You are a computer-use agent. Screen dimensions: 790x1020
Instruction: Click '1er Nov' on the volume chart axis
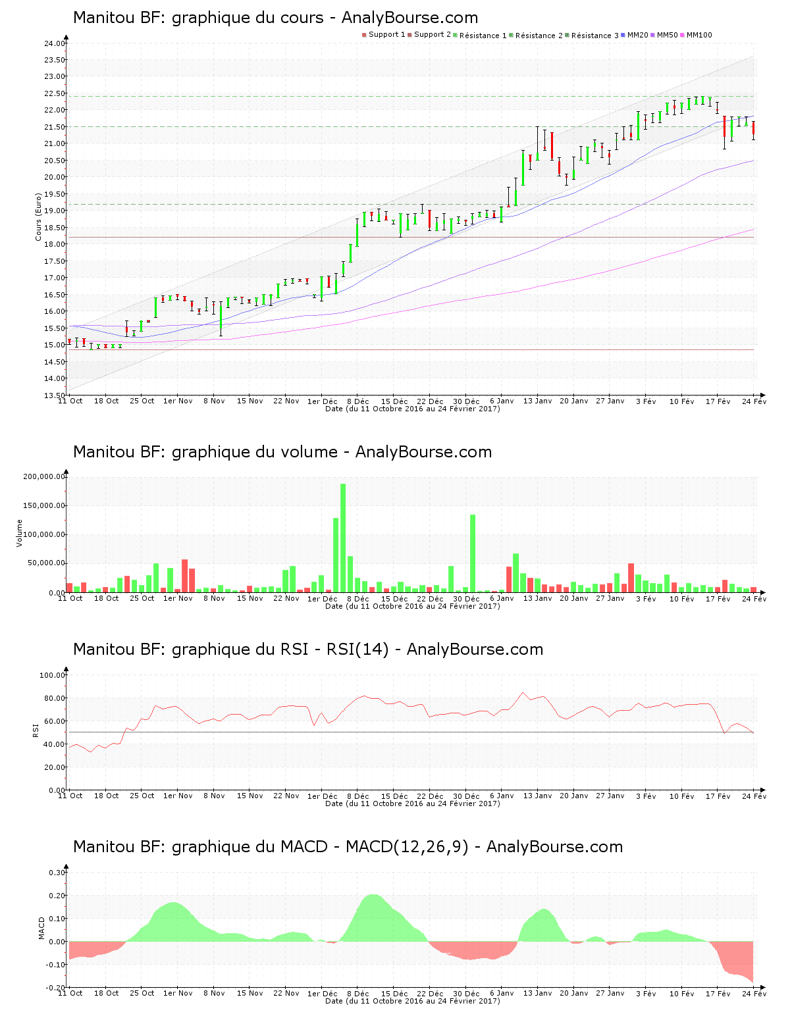[178, 598]
